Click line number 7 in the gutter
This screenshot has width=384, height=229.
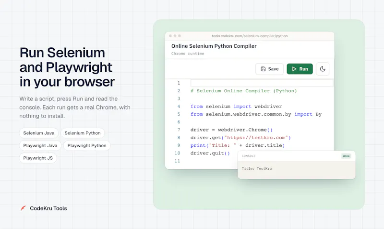coord(179,130)
